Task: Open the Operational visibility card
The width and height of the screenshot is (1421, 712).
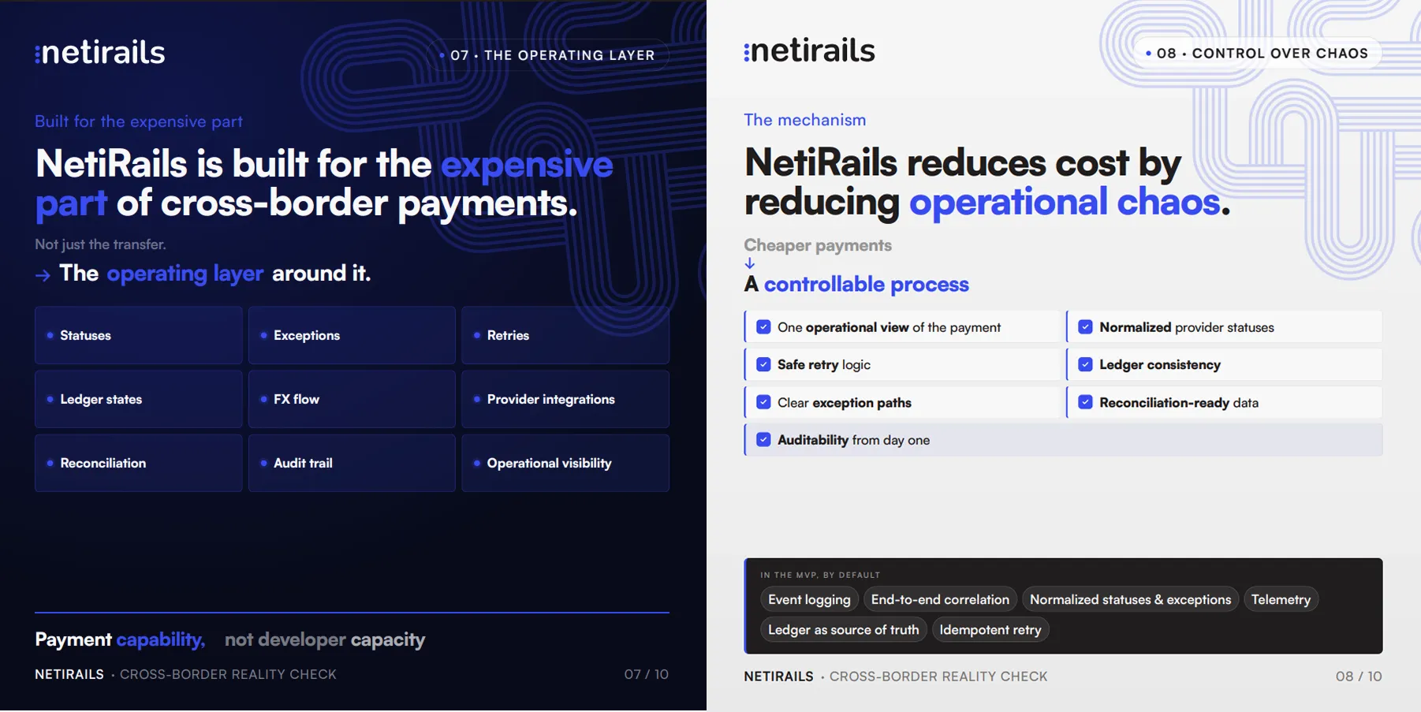Action: click(x=565, y=463)
